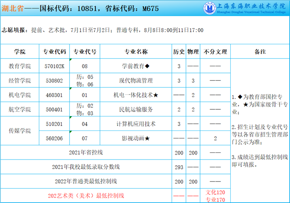290x203 pixels.
Task: Click the orange 湖北省 province title
Action: (x=11, y=8)
